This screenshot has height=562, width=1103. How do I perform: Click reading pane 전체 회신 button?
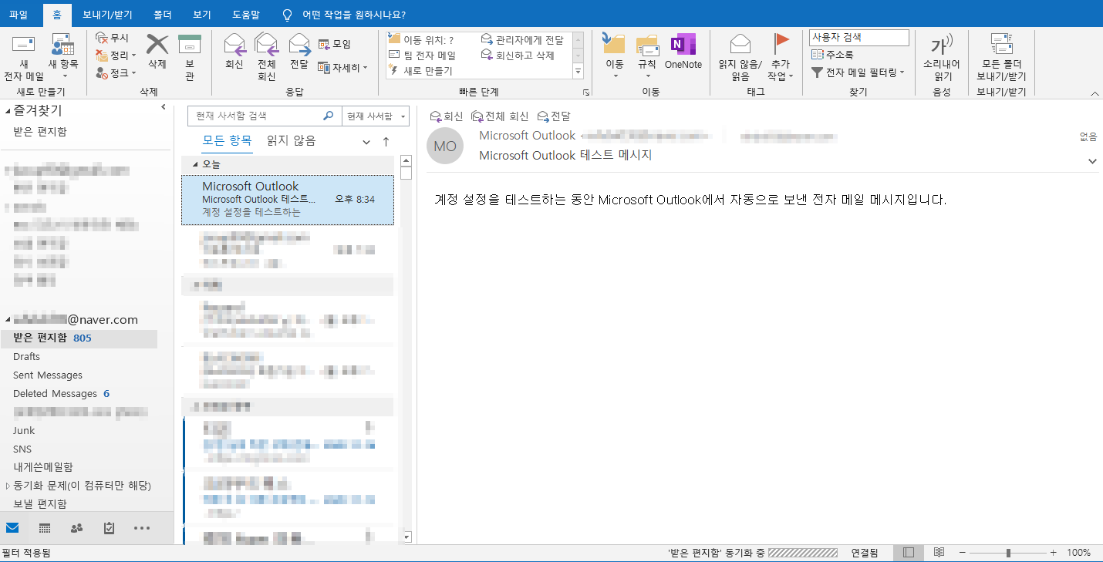[x=500, y=116]
